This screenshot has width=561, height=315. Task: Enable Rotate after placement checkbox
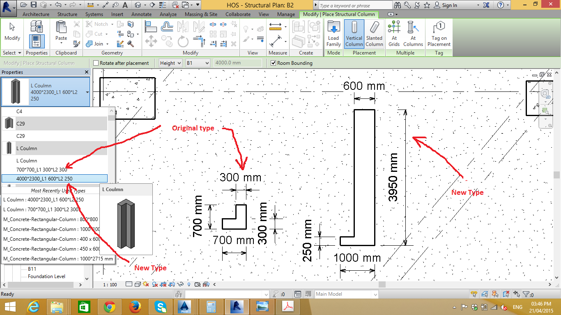point(96,63)
